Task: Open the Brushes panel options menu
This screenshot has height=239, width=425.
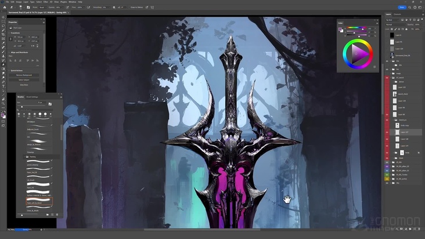Action: [61, 97]
